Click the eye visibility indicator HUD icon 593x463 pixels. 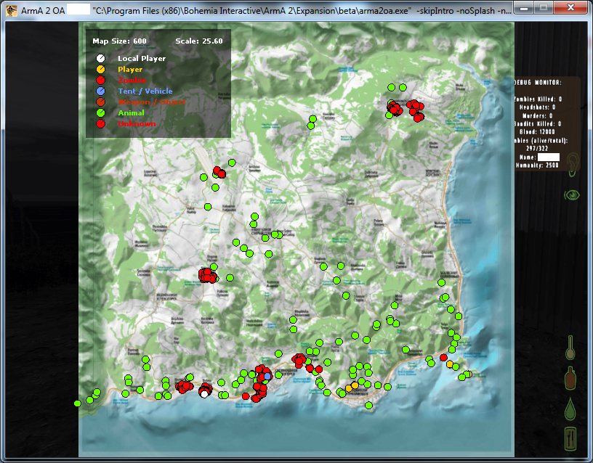pos(572,195)
